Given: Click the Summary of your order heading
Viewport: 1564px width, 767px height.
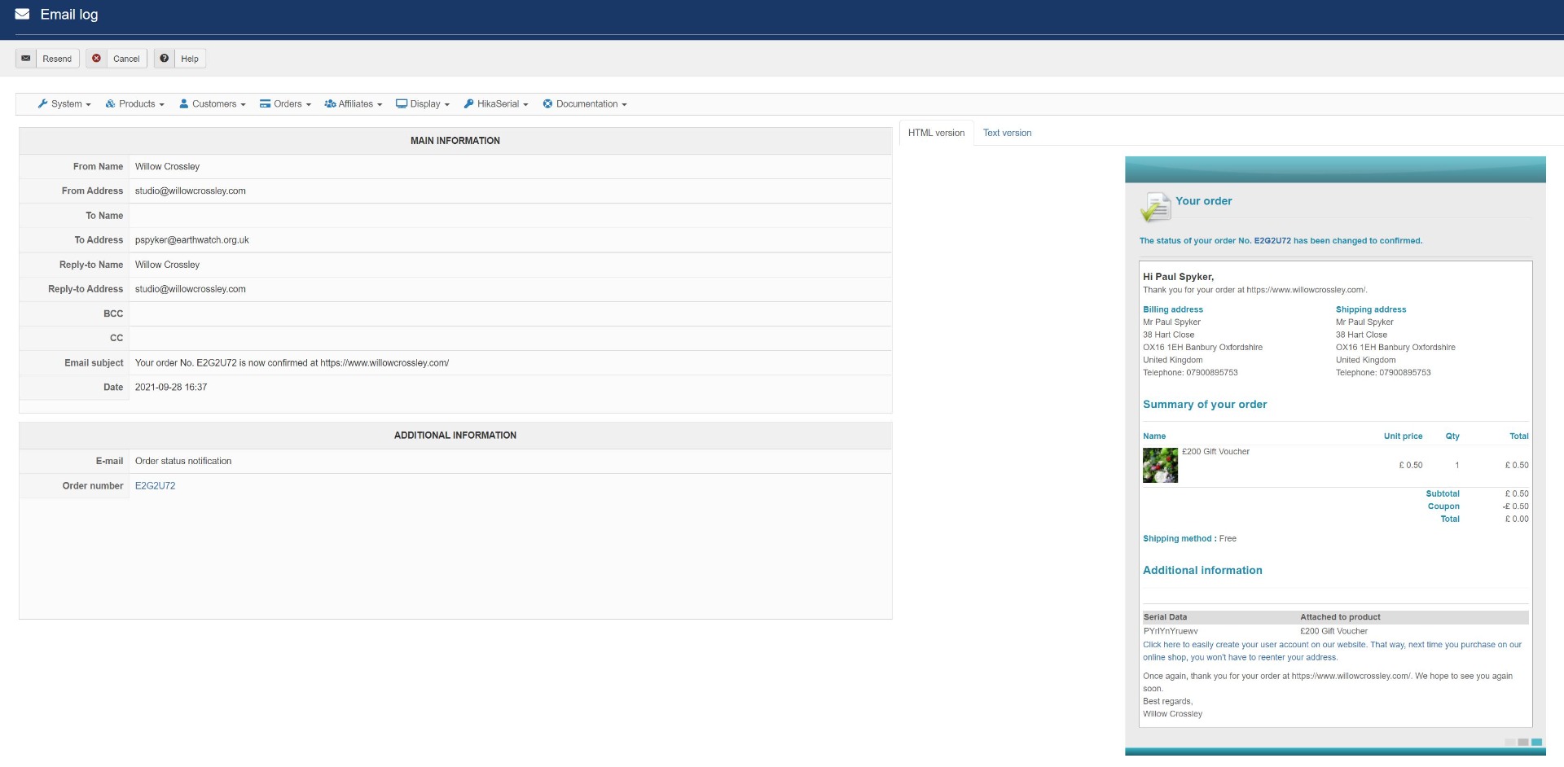Looking at the screenshot, I should 1205,405.
